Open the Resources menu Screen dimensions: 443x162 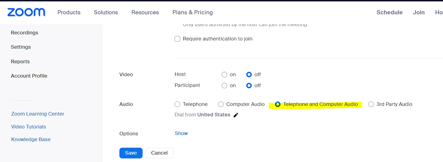coord(145,12)
